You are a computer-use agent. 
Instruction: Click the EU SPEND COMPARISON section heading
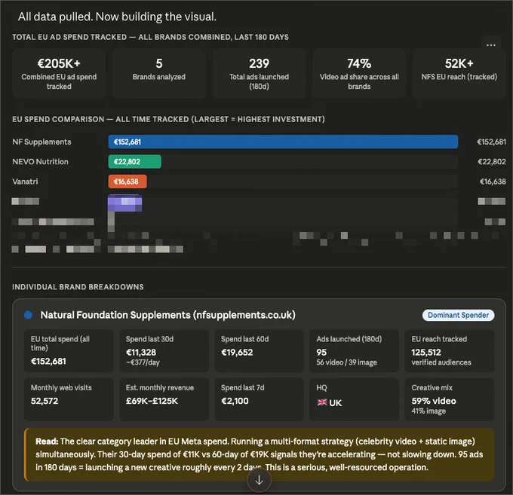pyautogui.click(x=168, y=119)
